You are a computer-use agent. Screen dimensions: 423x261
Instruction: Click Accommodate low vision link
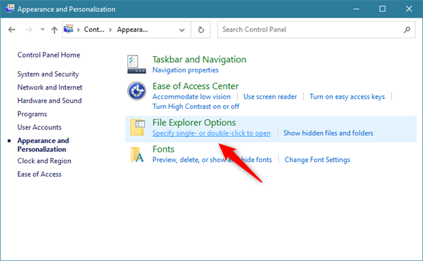(191, 97)
